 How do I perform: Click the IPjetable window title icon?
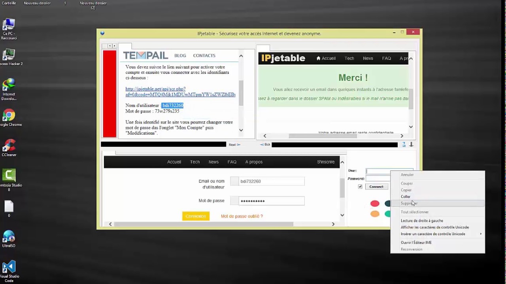click(x=102, y=34)
